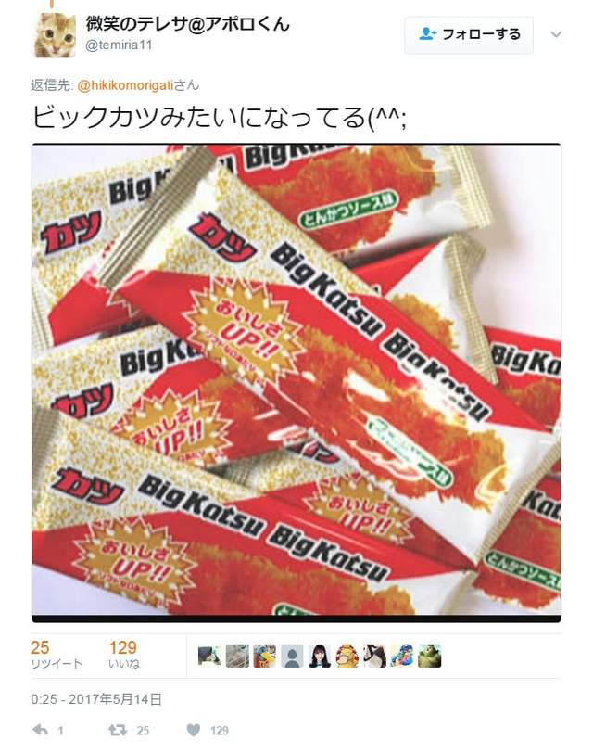Image resolution: width=593 pixels, height=753 pixels.
Task: View the 129 いいね count list
Action: (x=124, y=655)
